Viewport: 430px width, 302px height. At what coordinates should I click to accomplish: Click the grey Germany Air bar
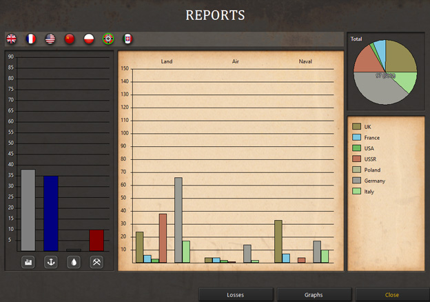tap(247, 254)
